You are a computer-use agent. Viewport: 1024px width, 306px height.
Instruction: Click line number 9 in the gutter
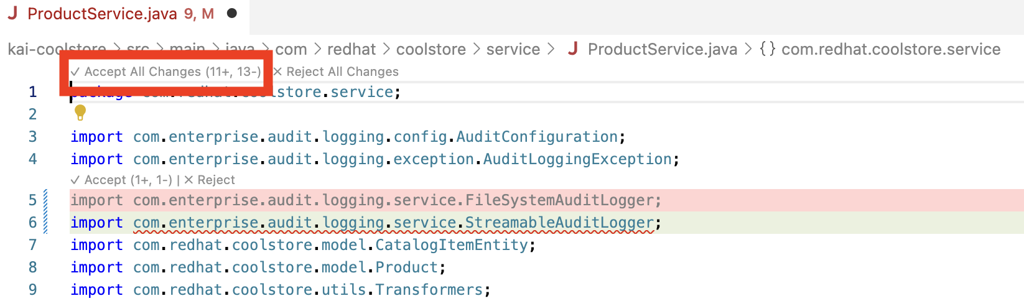point(33,290)
